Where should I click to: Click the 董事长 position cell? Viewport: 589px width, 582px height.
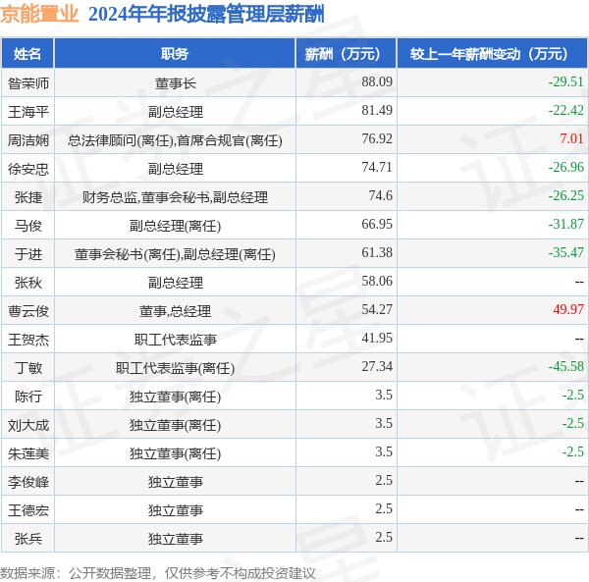pos(176,83)
